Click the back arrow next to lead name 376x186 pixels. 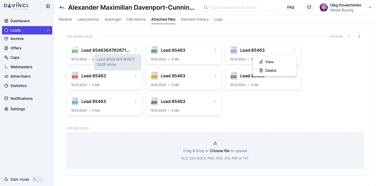click(62, 8)
